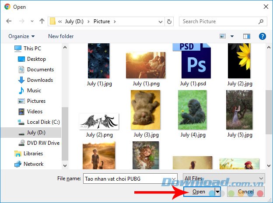Click the Network icon in sidebar

tap(18, 164)
